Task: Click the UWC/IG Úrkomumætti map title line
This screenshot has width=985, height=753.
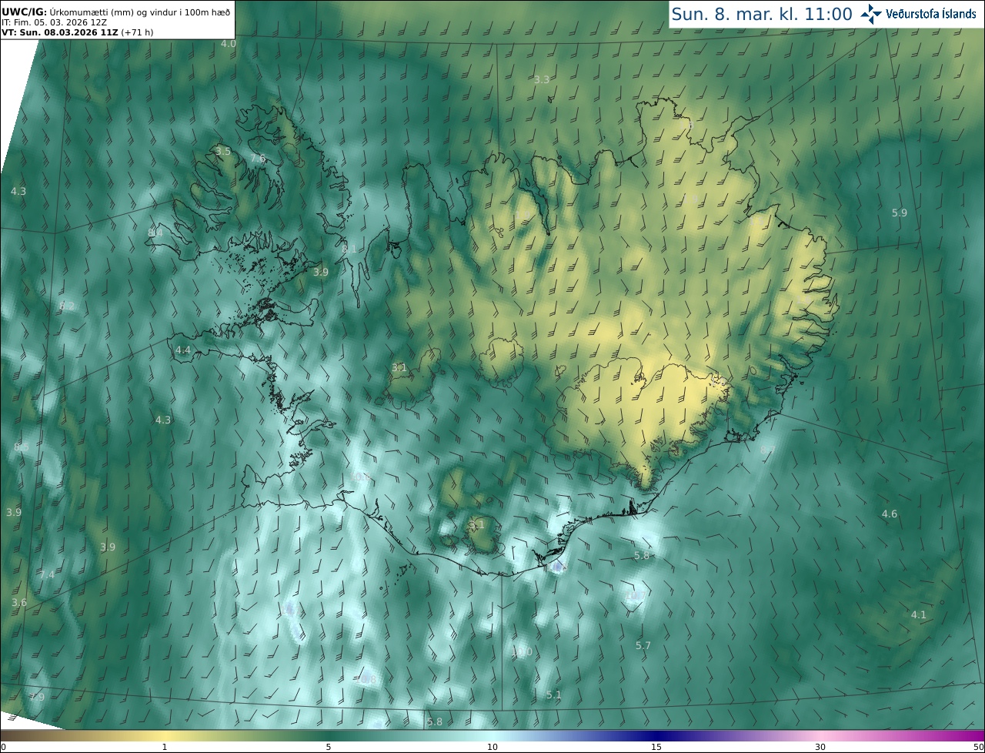Action: [115, 11]
